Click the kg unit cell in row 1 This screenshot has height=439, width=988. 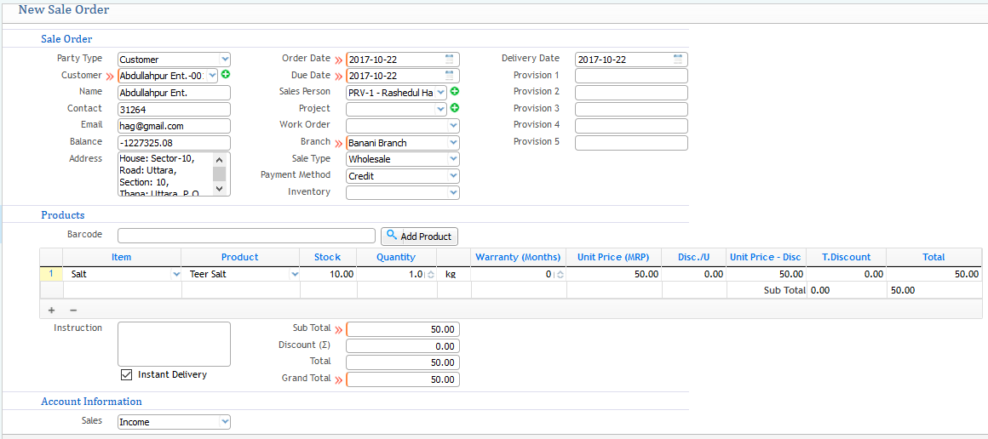(453, 275)
